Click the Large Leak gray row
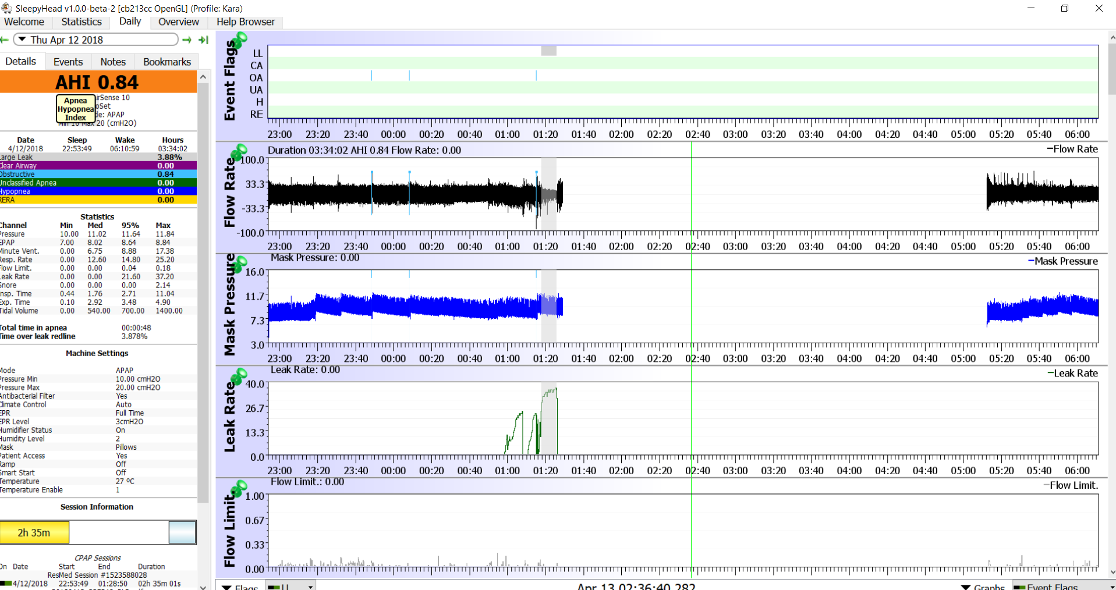1116x590 pixels. click(x=98, y=157)
